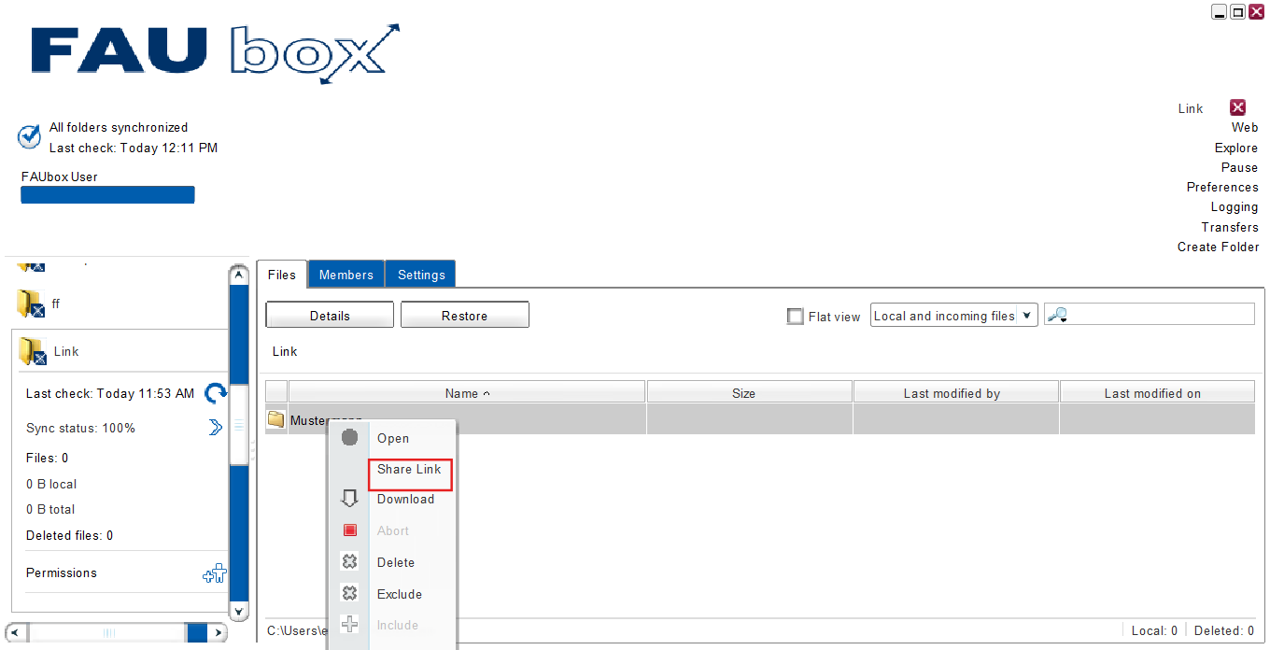
Task: Click the Exclude icon in context menu
Action: [350, 593]
